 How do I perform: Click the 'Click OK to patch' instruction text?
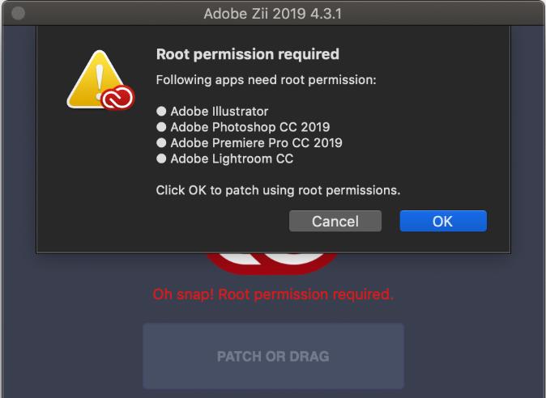[278, 190]
